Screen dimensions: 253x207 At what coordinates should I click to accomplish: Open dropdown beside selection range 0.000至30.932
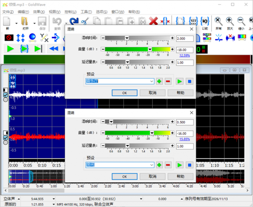[x=141, y=199]
